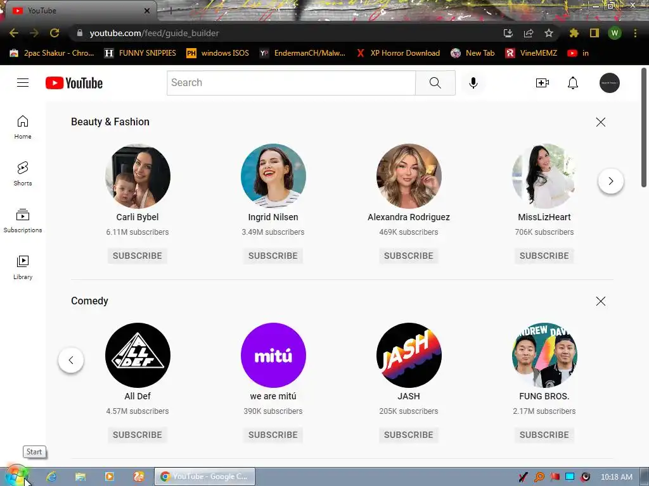Open Shorts in sidebar
The width and height of the screenshot is (649, 486).
coord(23,173)
